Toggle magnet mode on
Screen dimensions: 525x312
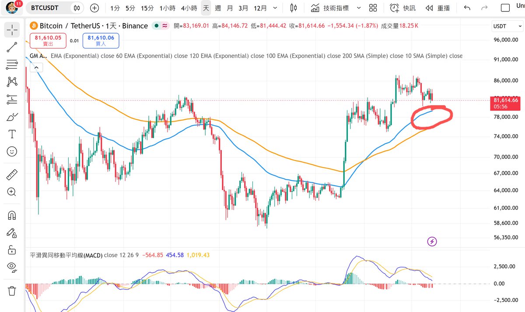(x=12, y=216)
